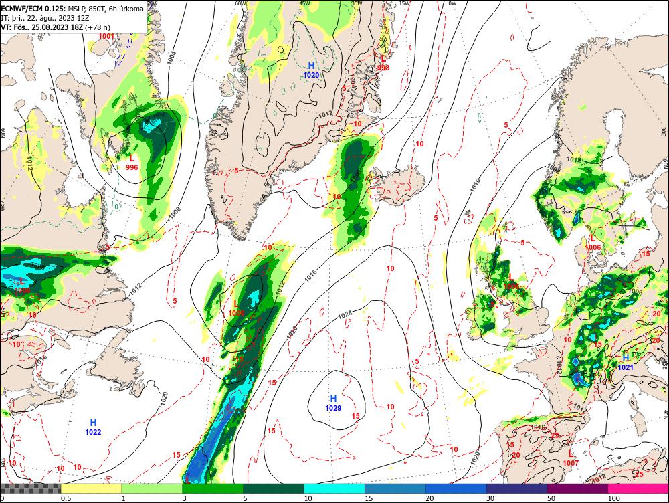Click the dark indigo 30–50 legend swatch
The image size is (669, 503).
point(516,488)
